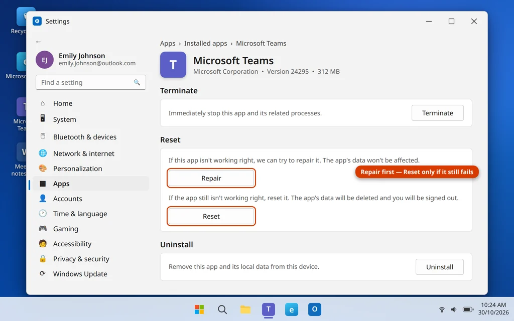514x321 pixels.
Task: Click the Accessibility icon
Action: [x=43, y=243]
